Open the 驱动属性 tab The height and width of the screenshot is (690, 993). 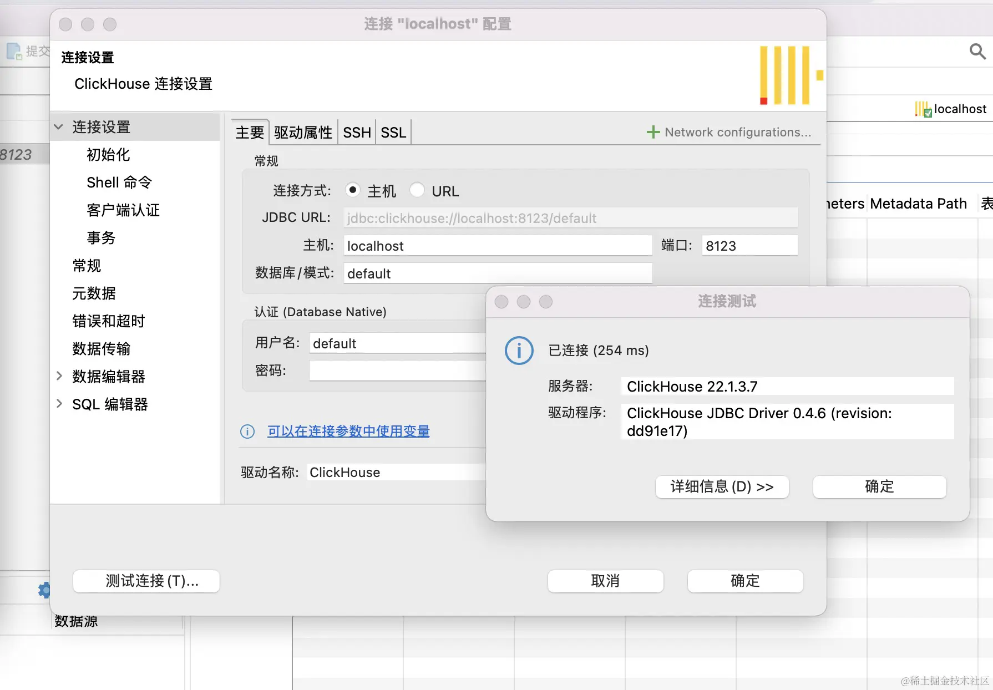pos(303,133)
